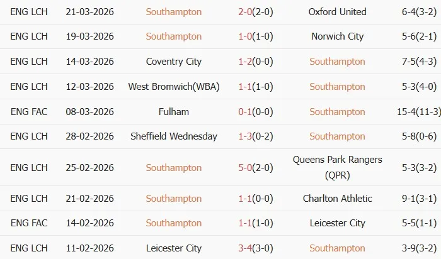This screenshot has height=259, width=441.
Task: Click the Norwich City team name
Action: [337, 36]
